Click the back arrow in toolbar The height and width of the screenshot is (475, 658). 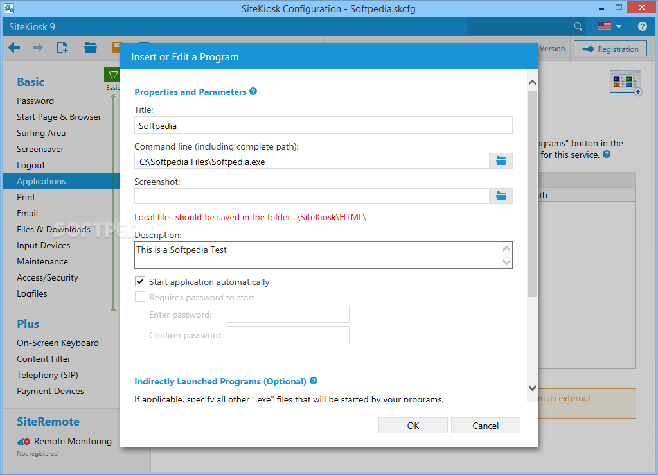coord(14,47)
